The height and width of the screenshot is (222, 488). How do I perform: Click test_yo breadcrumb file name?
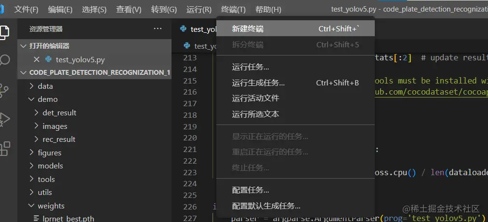(205, 46)
